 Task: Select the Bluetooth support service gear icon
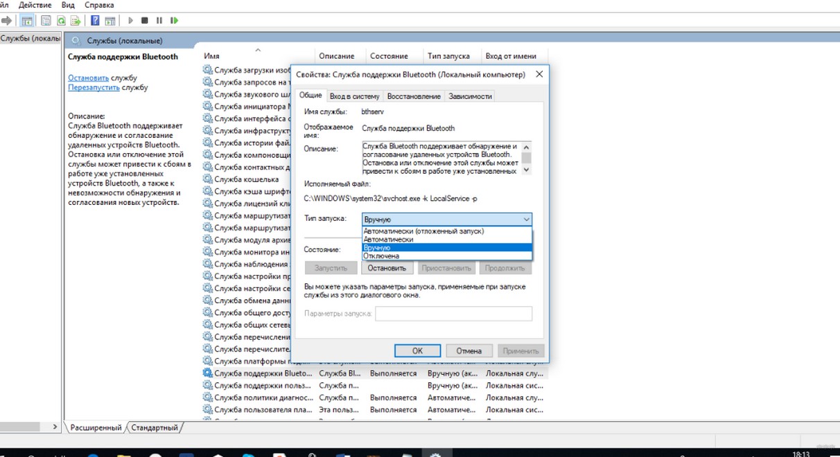(x=207, y=373)
